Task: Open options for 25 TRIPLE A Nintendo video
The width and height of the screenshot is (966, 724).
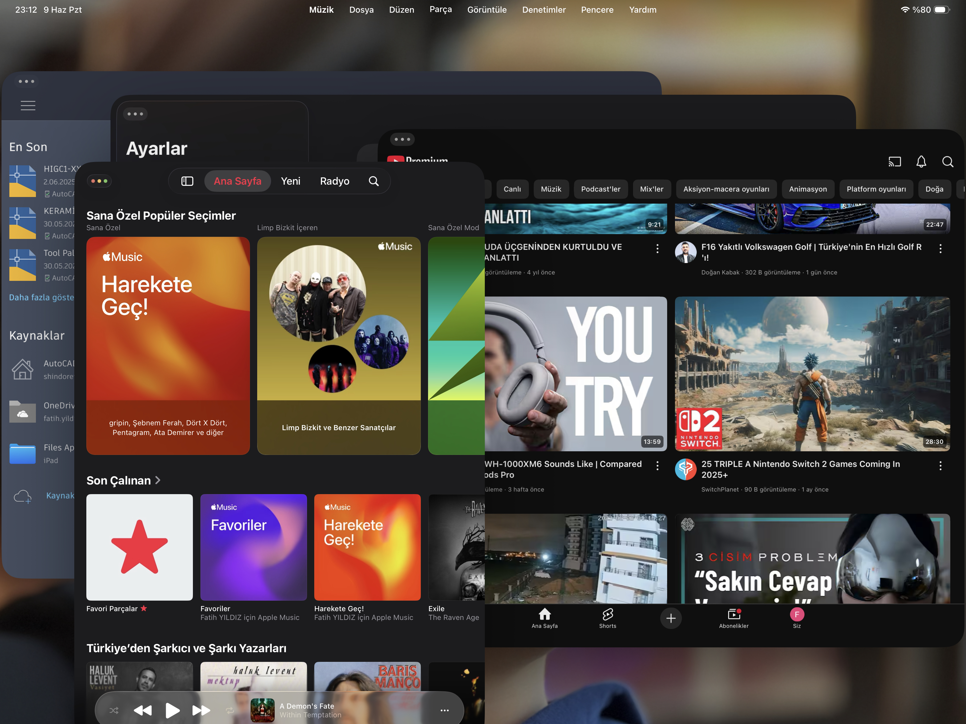Action: [940, 466]
